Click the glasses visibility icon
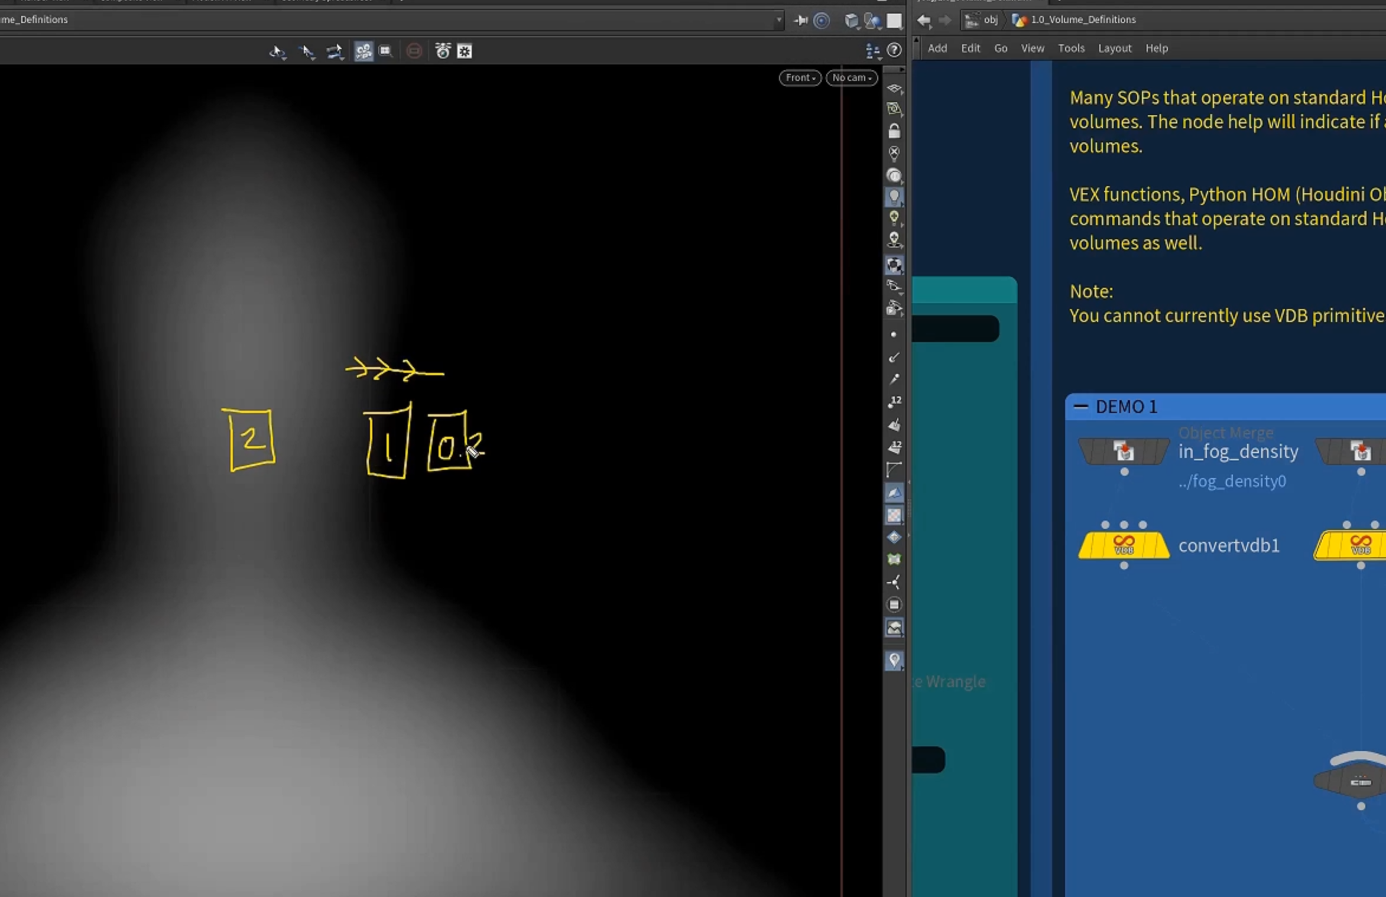 [894, 286]
